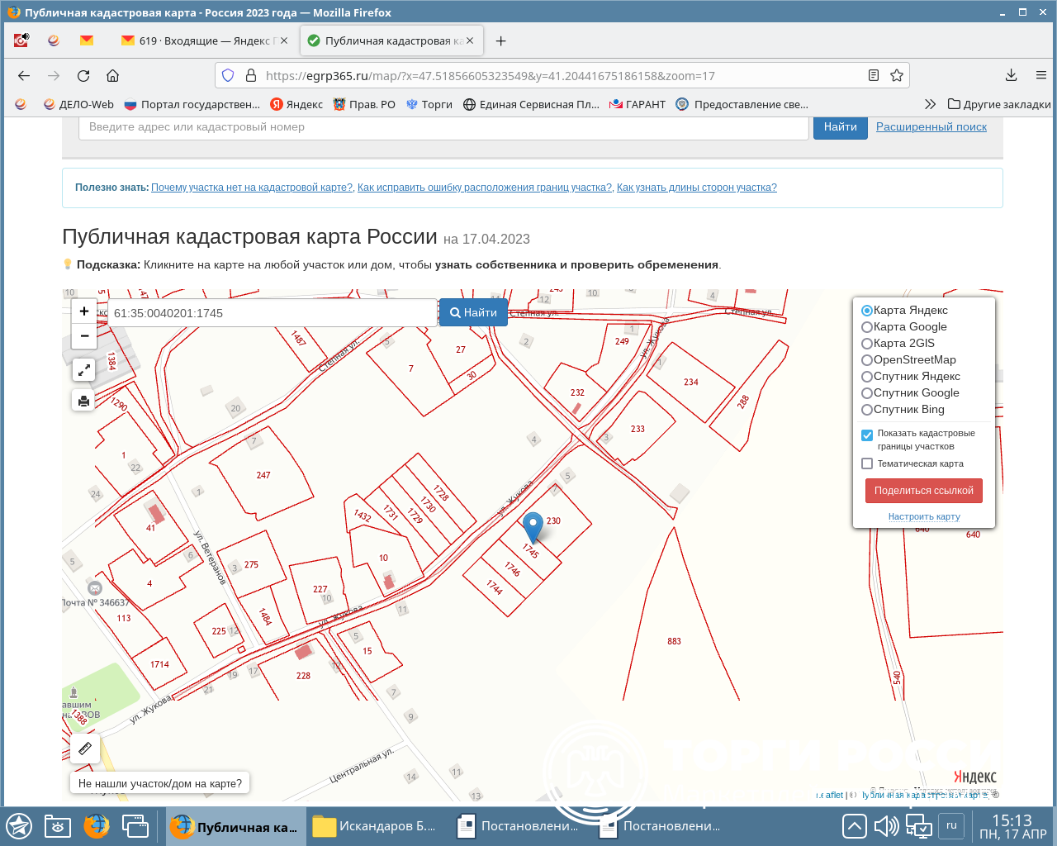Open the pinned Yandex Mail tab
This screenshot has width=1057, height=846.
pos(87,40)
